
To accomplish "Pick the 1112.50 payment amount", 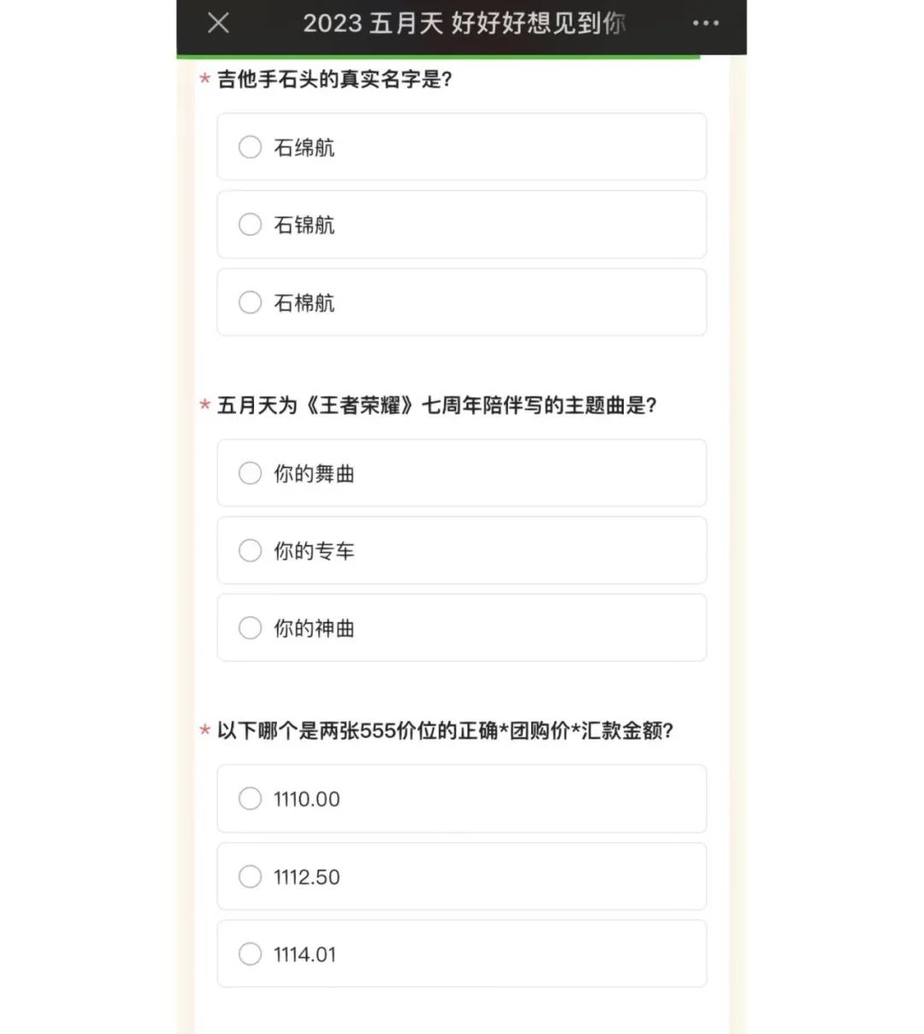I will [x=250, y=877].
